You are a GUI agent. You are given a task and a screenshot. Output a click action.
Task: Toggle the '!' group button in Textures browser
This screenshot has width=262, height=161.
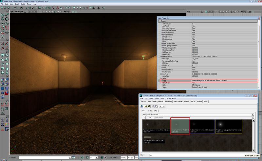click(x=144, y=118)
